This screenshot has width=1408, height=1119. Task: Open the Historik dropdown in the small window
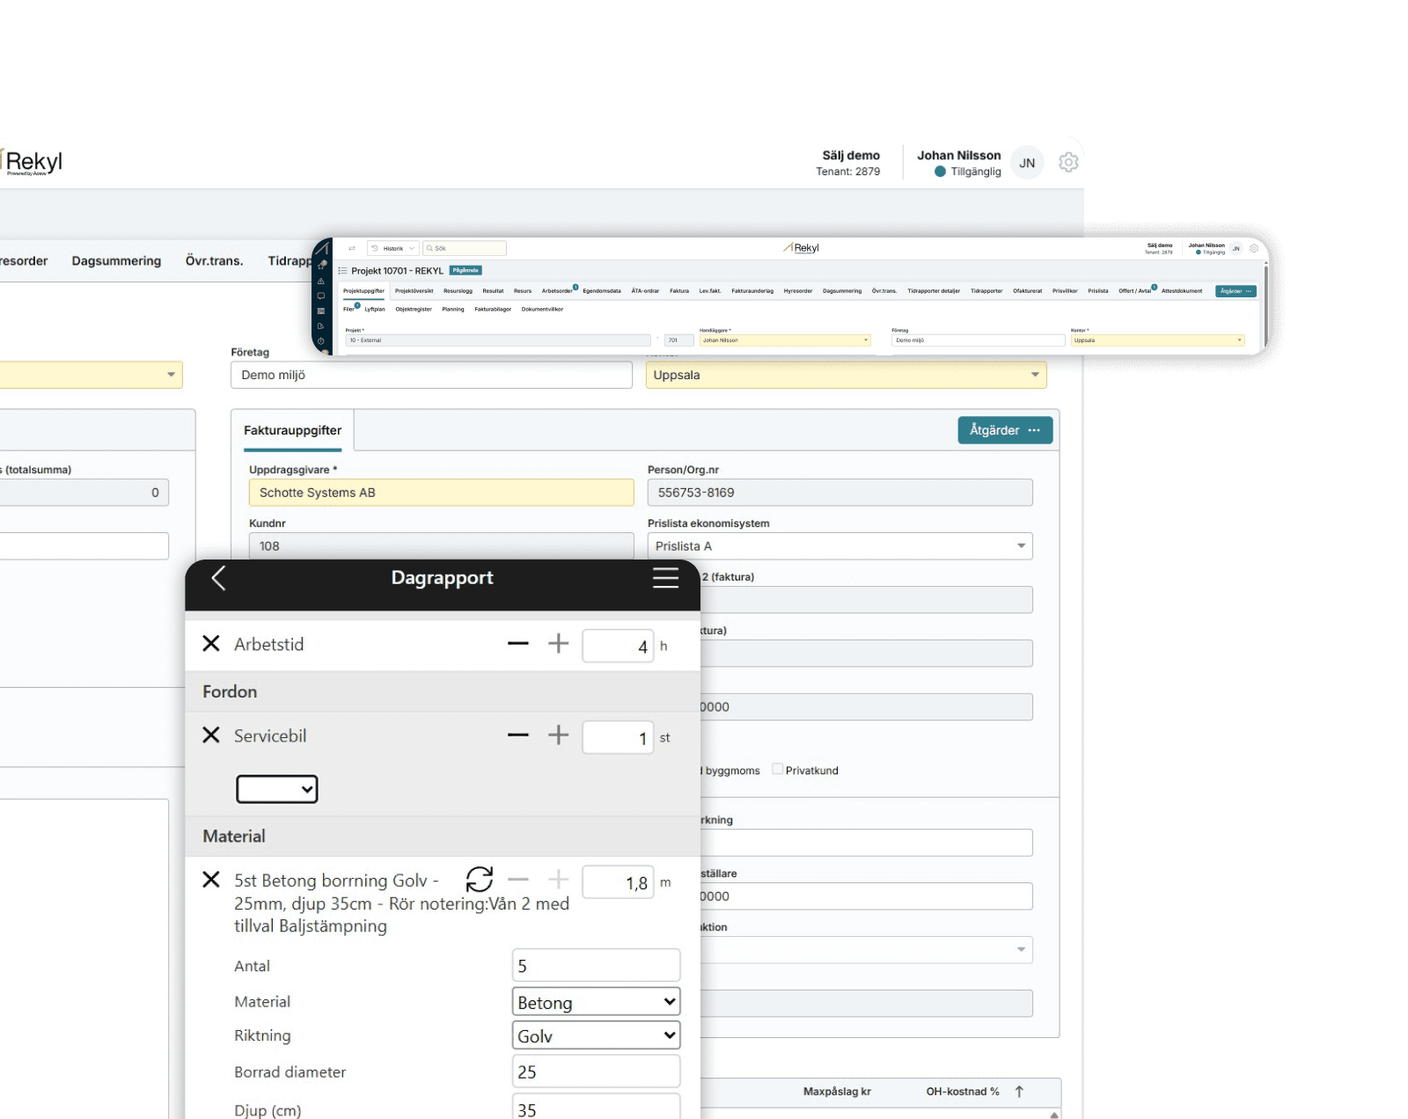click(392, 248)
